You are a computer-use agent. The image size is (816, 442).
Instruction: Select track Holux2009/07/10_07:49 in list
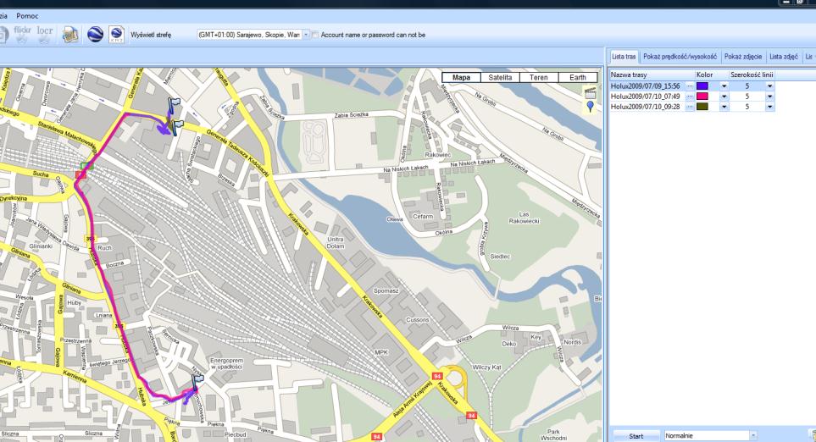(x=646, y=97)
